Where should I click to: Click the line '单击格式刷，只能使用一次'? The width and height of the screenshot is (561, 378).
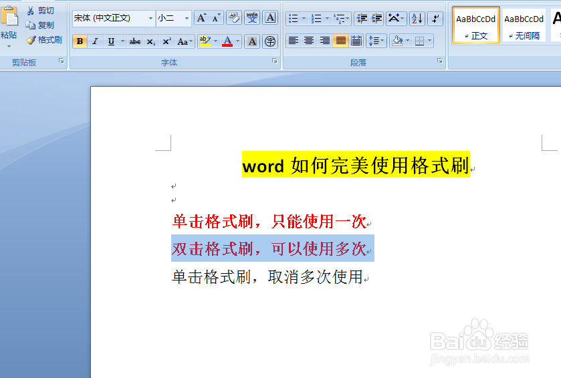pos(269,222)
